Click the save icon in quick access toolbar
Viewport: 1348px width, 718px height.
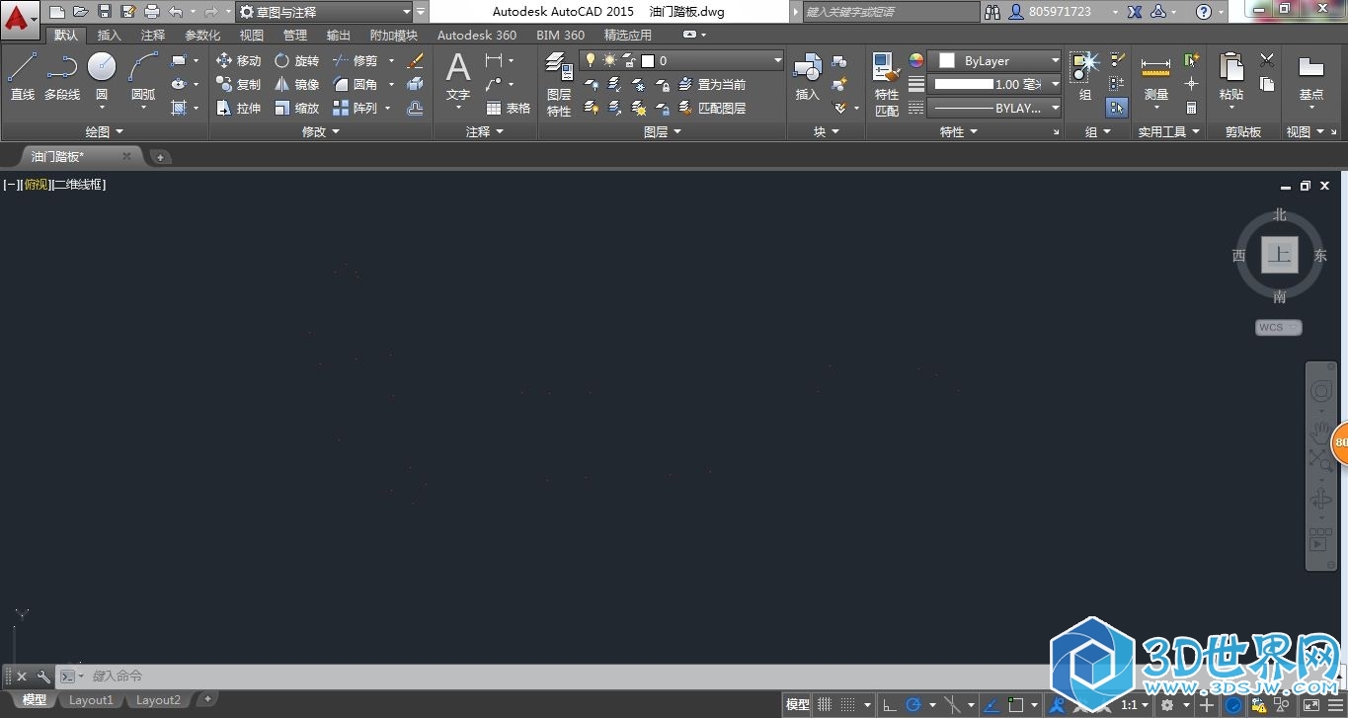tap(105, 12)
